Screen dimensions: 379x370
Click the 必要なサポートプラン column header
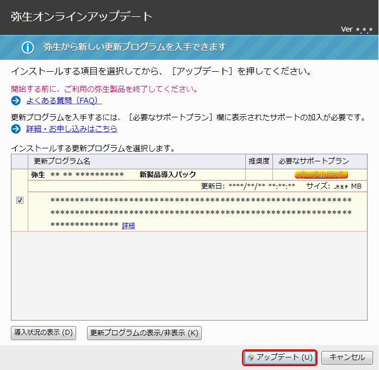(320, 161)
